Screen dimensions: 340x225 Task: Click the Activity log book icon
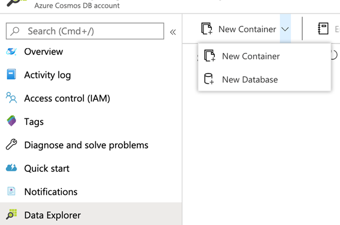[x=11, y=74]
